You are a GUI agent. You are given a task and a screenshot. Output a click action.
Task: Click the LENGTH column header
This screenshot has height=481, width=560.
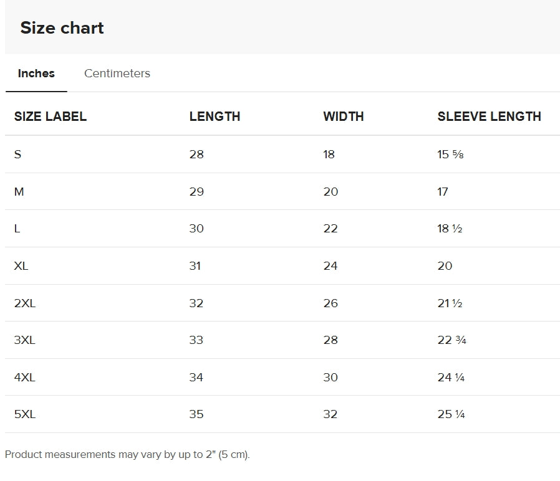pyautogui.click(x=215, y=117)
